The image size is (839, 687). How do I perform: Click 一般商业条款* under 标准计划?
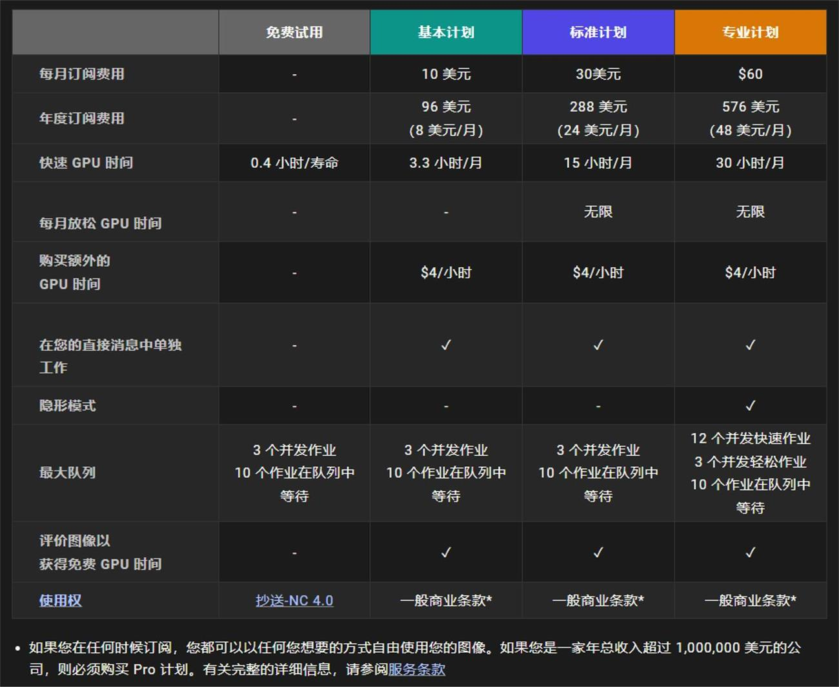tap(598, 600)
